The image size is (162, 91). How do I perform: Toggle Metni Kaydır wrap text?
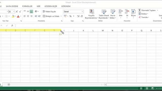tap(49, 12)
